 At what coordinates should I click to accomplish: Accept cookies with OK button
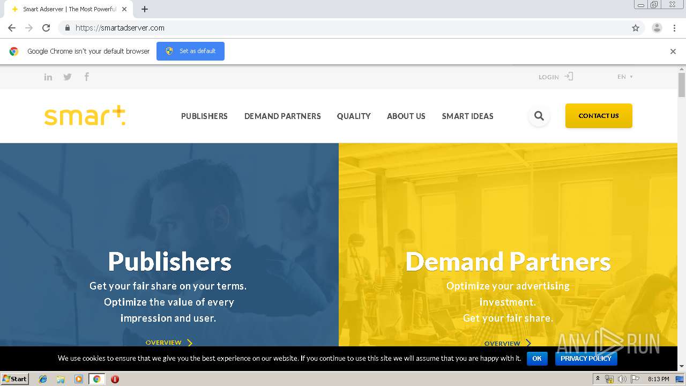click(537, 358)
